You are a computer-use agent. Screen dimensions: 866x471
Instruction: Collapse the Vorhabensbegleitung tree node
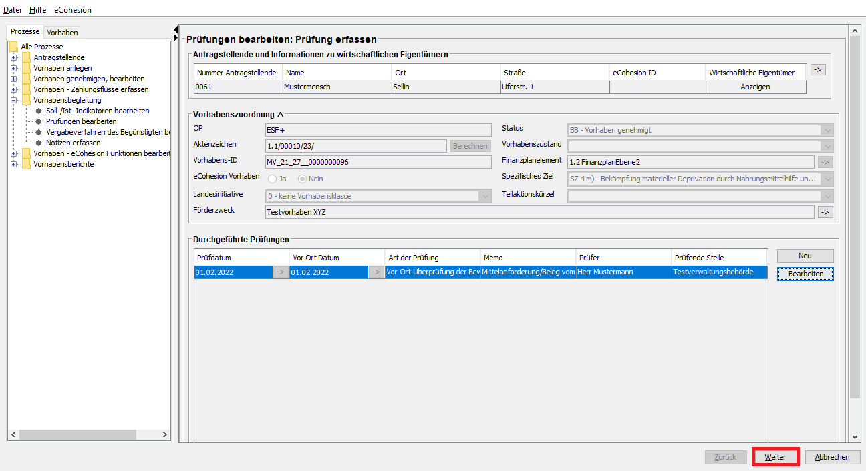(x=13, y=100)
